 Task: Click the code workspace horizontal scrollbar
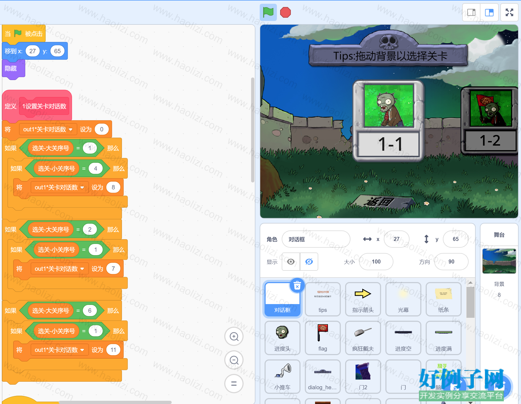tap(115, 402)
